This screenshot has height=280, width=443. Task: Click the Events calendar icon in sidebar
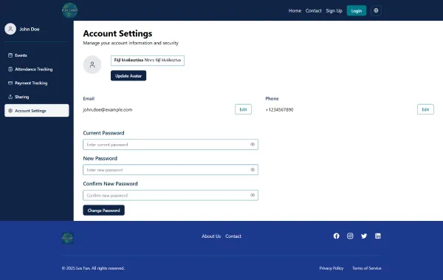(x=10, y=55)
